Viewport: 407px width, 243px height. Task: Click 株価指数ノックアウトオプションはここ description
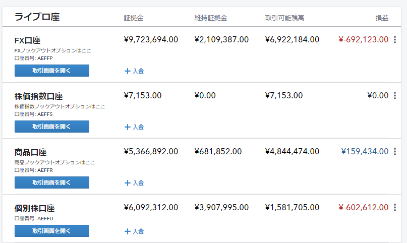pos(60,106)
